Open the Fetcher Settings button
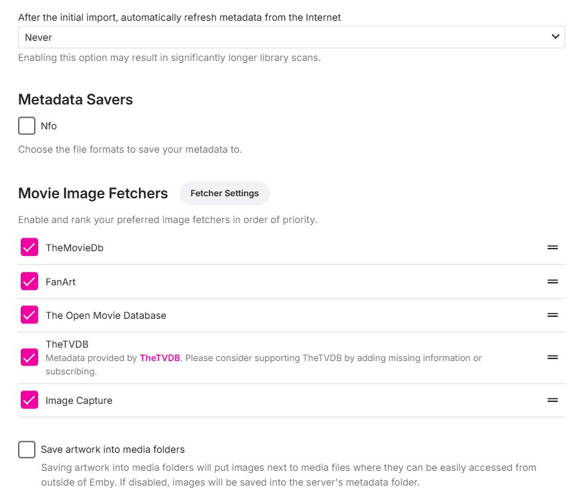The image size is (588, 495). [224, 194]
